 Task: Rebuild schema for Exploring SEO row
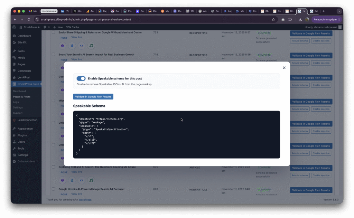[x=300, y=176]
